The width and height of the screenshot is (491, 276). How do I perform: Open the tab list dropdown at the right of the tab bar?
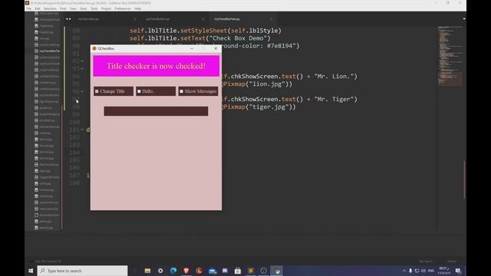[463, 19]
